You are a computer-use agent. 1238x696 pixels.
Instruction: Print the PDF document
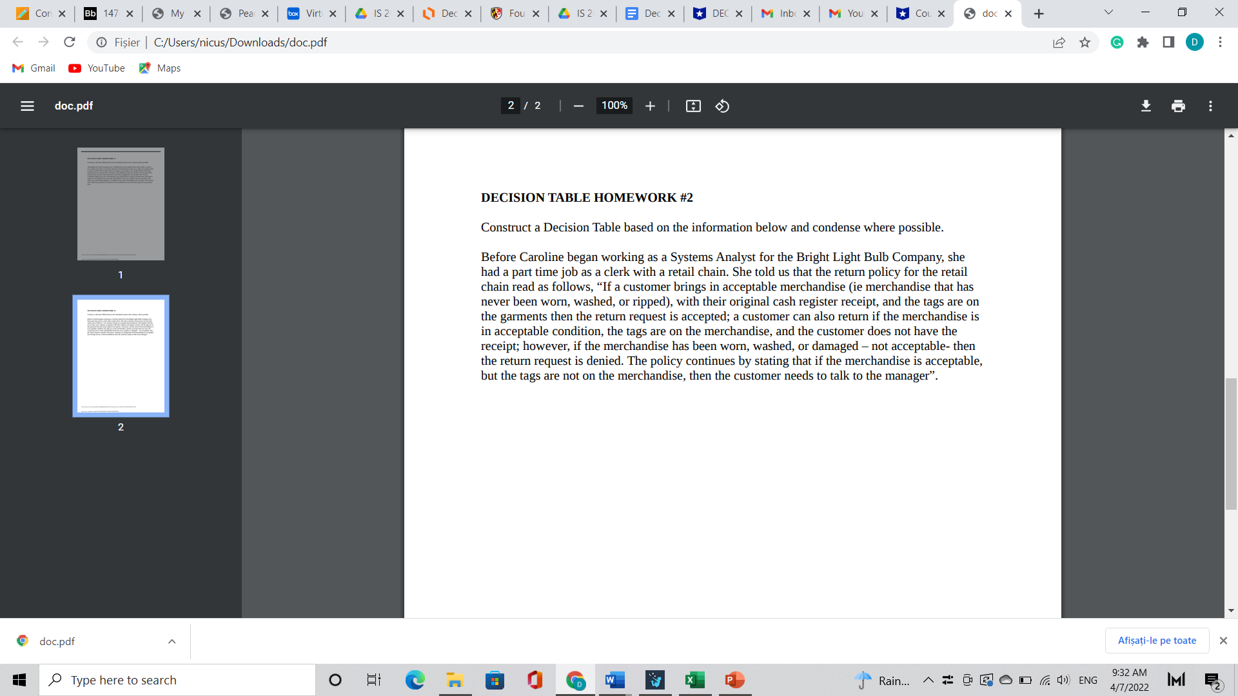[1178, 106]
